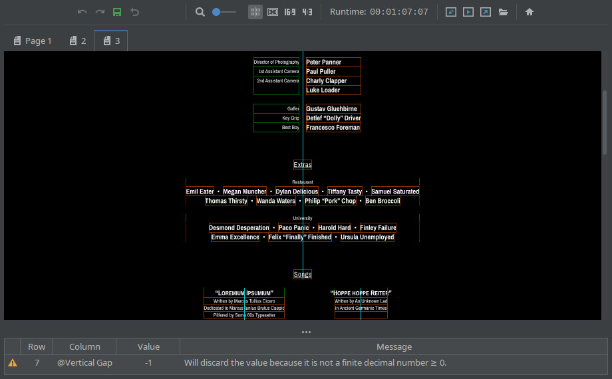Click the undo arrow icon
Viewport: 612px width, 379px height.
point(82,12)
